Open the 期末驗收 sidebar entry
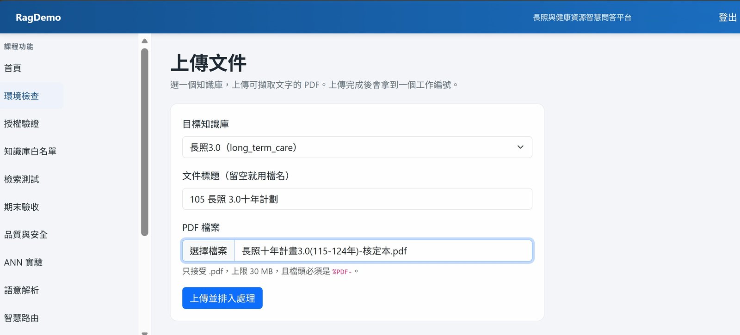 pos(21,207)
